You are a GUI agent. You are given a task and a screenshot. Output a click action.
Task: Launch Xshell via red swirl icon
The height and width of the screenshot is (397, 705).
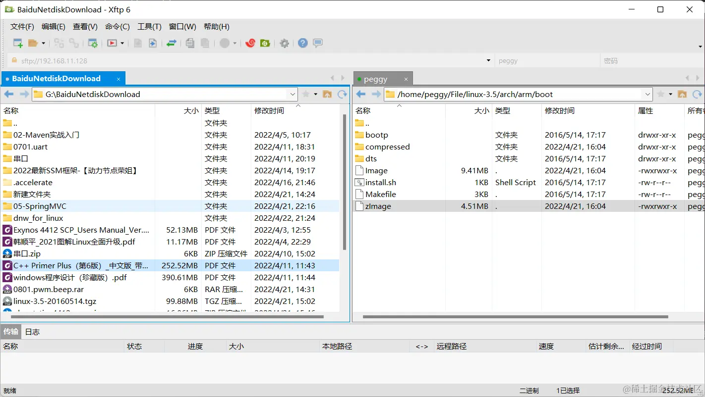(x=250, y=43)
